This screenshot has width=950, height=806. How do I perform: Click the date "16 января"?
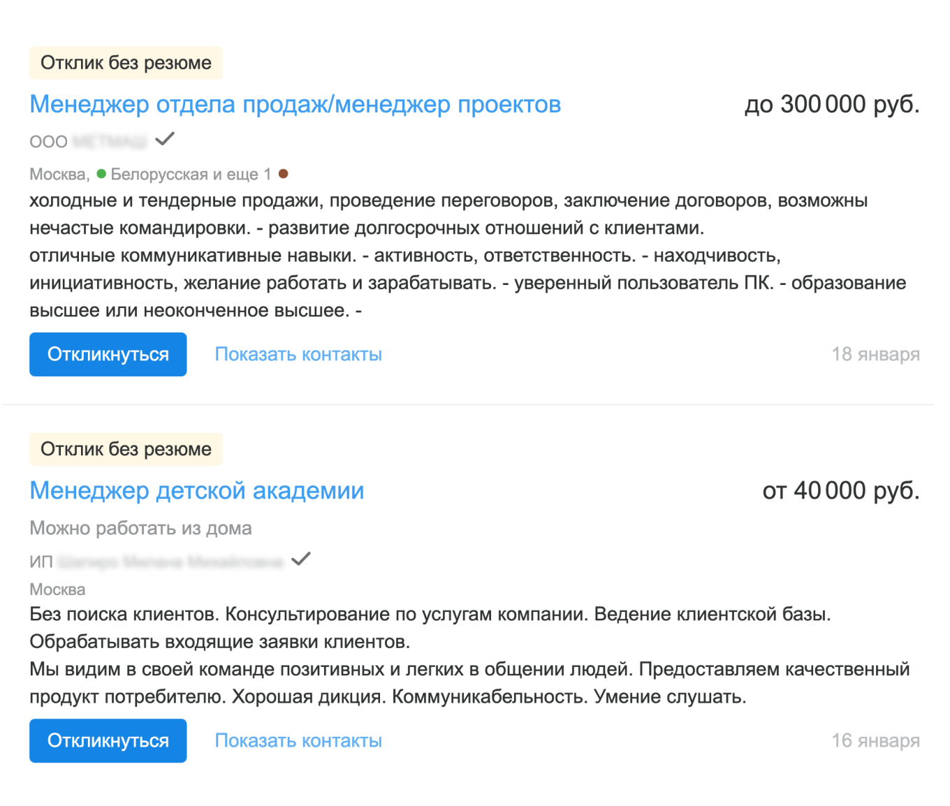coord(876,740)
